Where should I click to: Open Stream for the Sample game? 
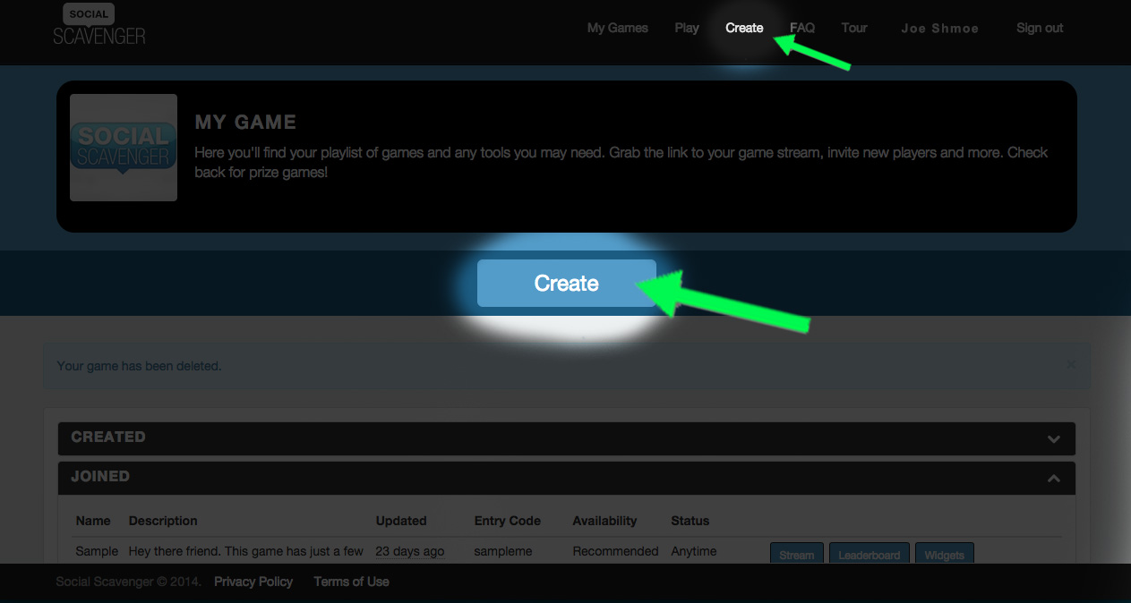pyautogui.click(x=796, y=554)
